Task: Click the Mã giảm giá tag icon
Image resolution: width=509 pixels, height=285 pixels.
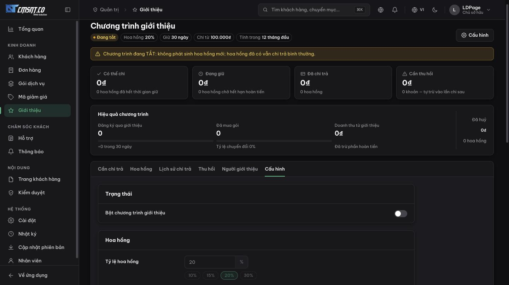Action: [11, 97]
